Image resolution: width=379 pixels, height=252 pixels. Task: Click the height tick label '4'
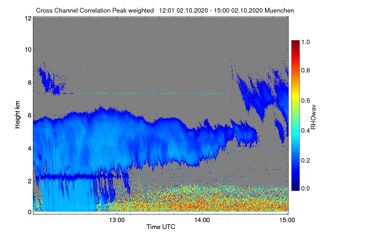click(29, 148)
